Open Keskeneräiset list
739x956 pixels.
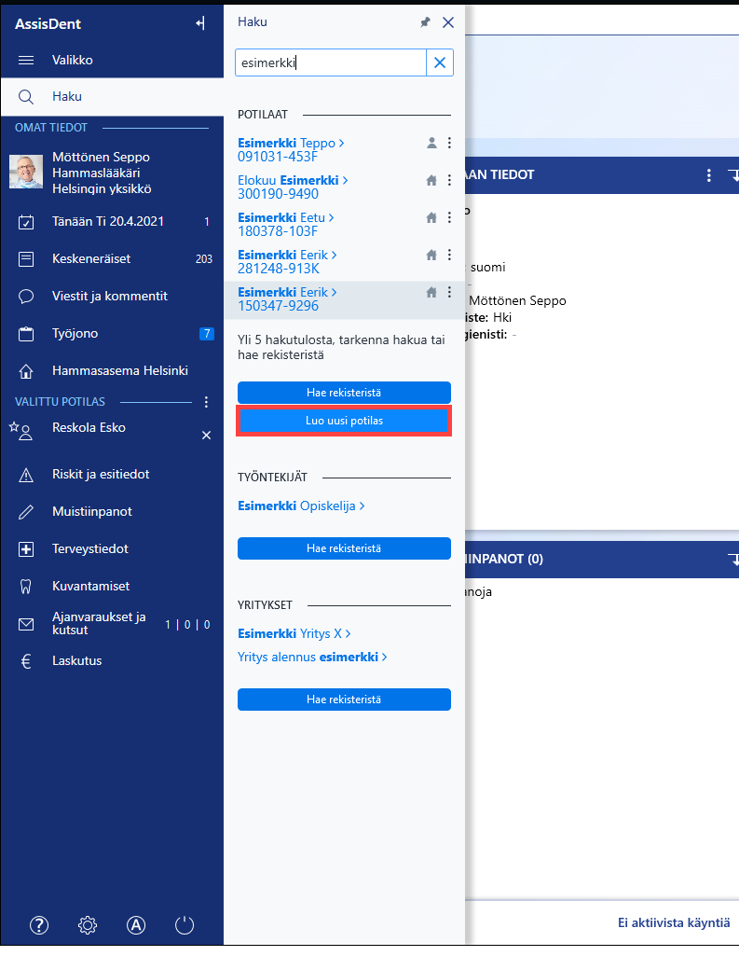click(x=112, y=258)
